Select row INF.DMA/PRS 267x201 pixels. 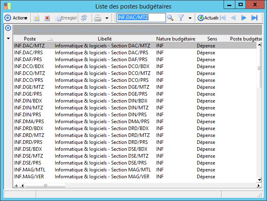[135, 122]
